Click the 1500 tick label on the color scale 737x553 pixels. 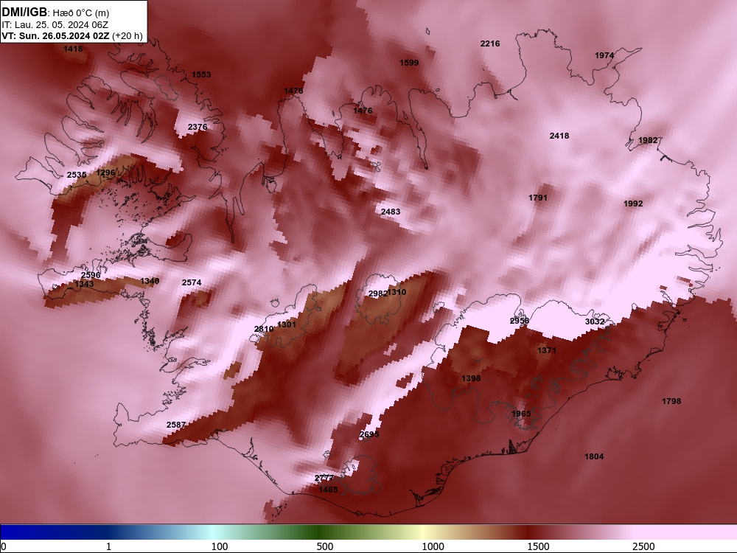pos(538,546)
